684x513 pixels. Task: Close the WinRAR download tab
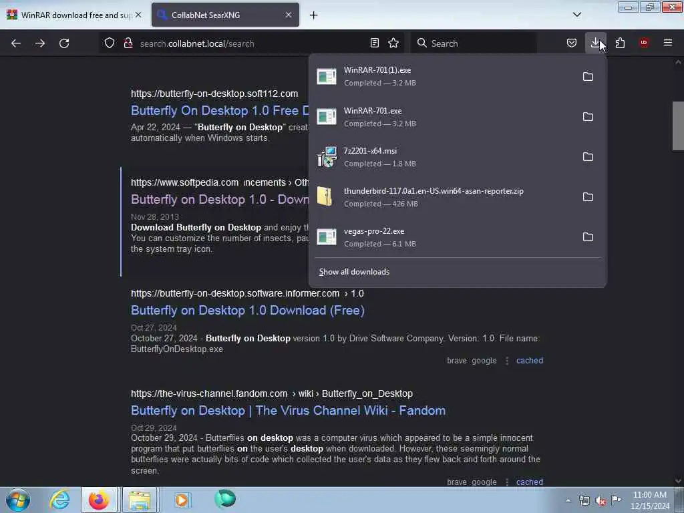[x=138, y=15]
